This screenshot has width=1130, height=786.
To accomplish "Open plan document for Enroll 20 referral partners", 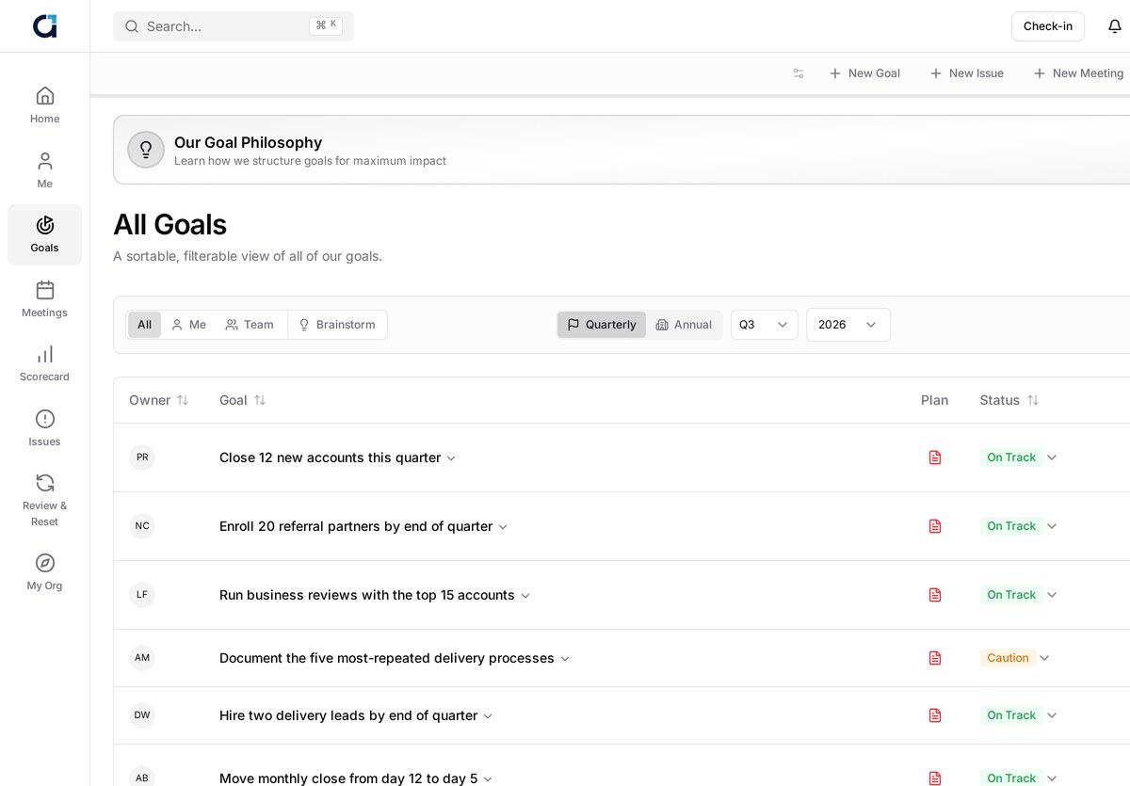I will point(935,526).
